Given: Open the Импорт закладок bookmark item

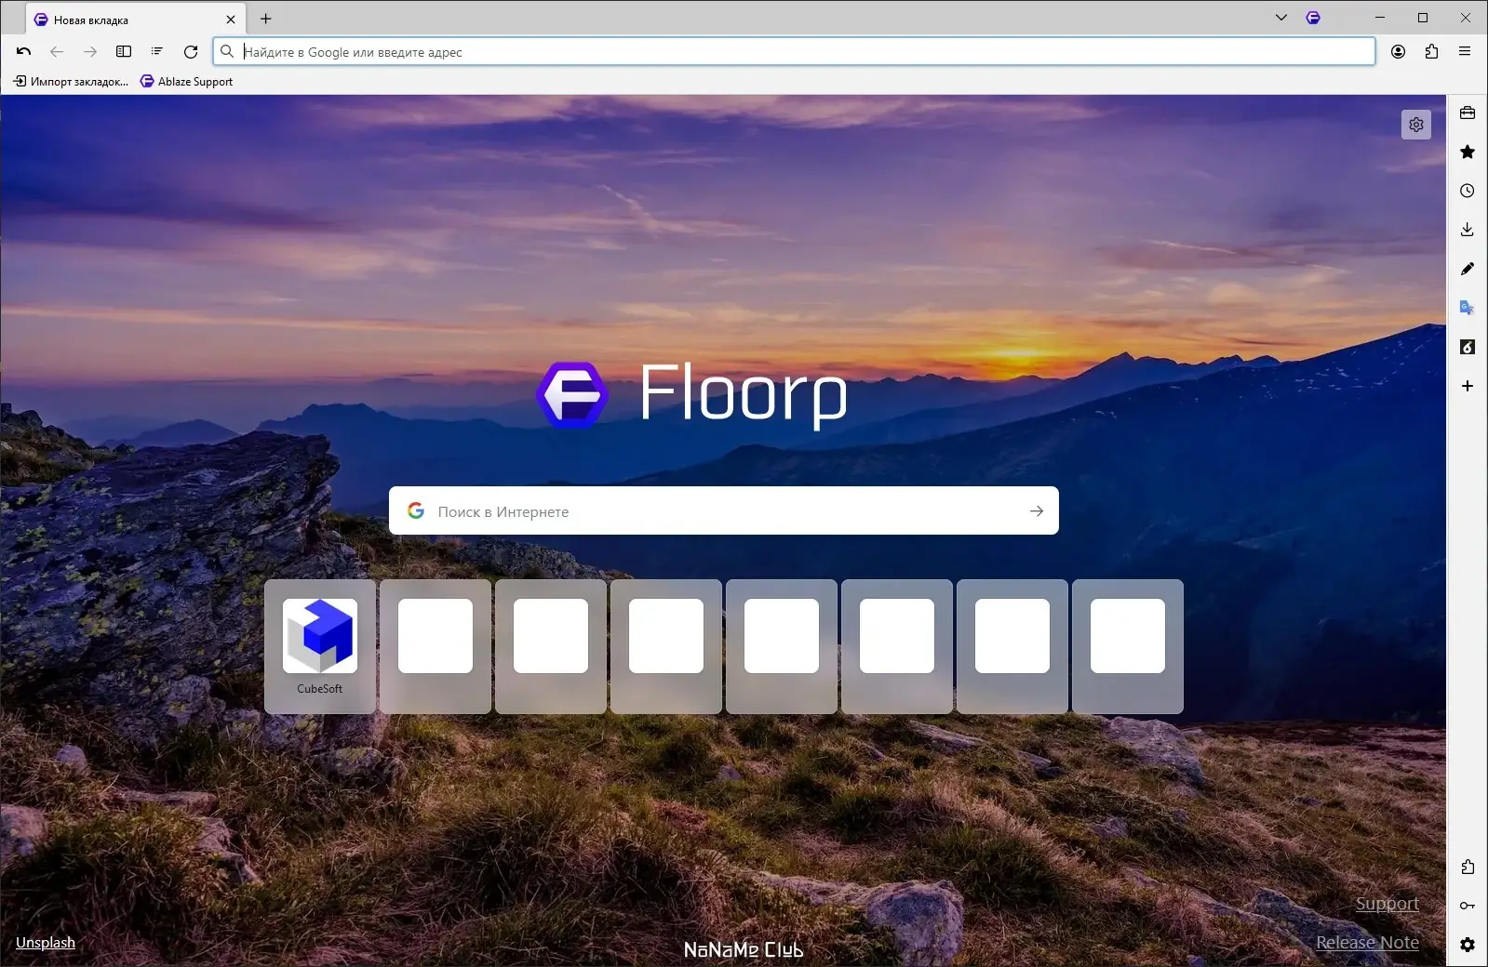Looking at the screenshot, I should point(71,82).
